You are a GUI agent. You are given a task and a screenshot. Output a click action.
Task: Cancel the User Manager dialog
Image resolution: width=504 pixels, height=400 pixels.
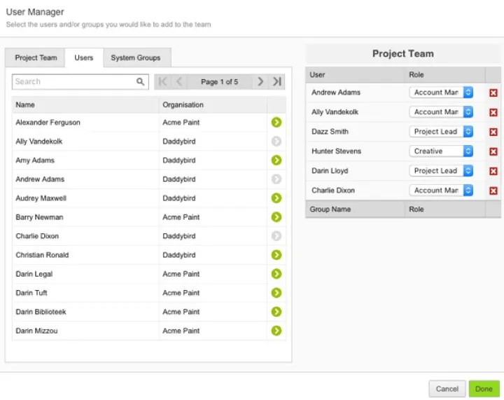pyautogui.click(x=447, y=389)
